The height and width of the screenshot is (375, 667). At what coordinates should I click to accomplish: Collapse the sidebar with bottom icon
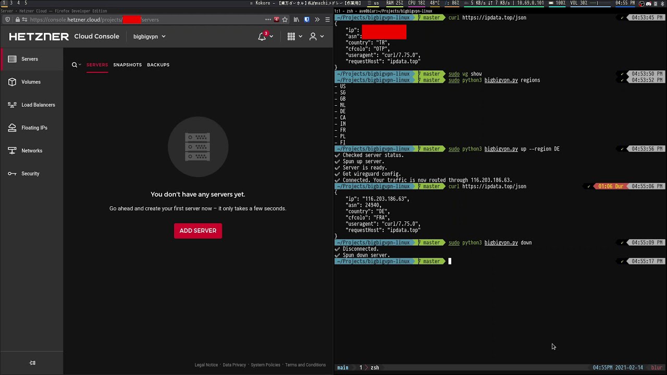point(32,363)
